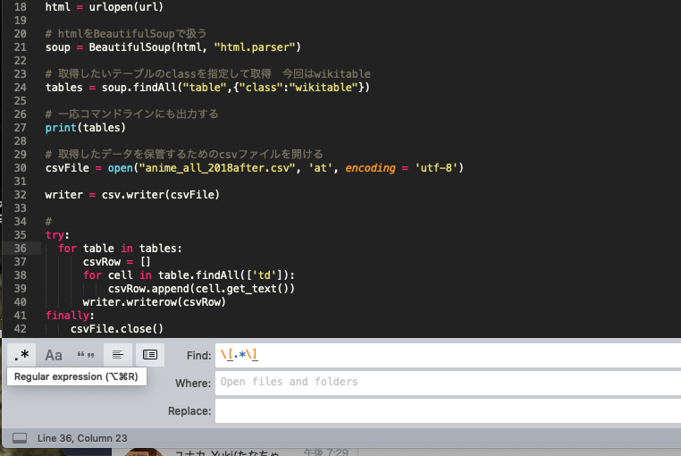Screen dimensions: 681x456
Task: Click the Replace input field
Action: point(447,411)
